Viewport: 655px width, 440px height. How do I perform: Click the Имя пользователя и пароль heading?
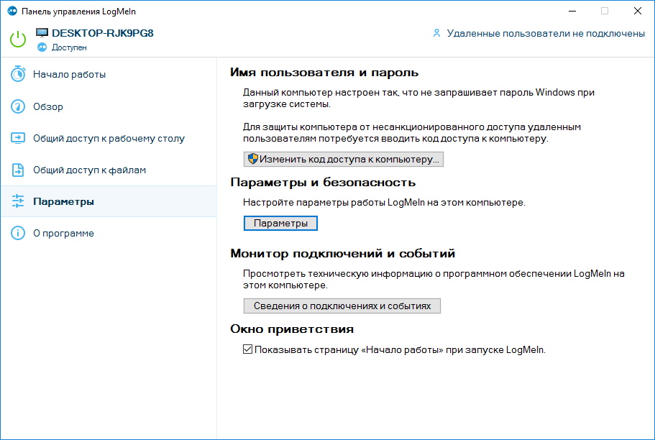coord(324,73)
